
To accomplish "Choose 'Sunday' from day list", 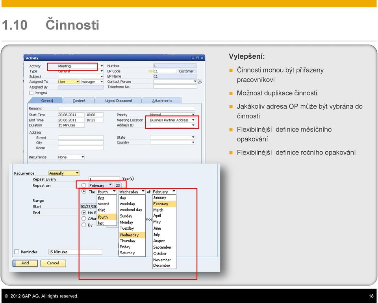I will (x=132, y=216).
